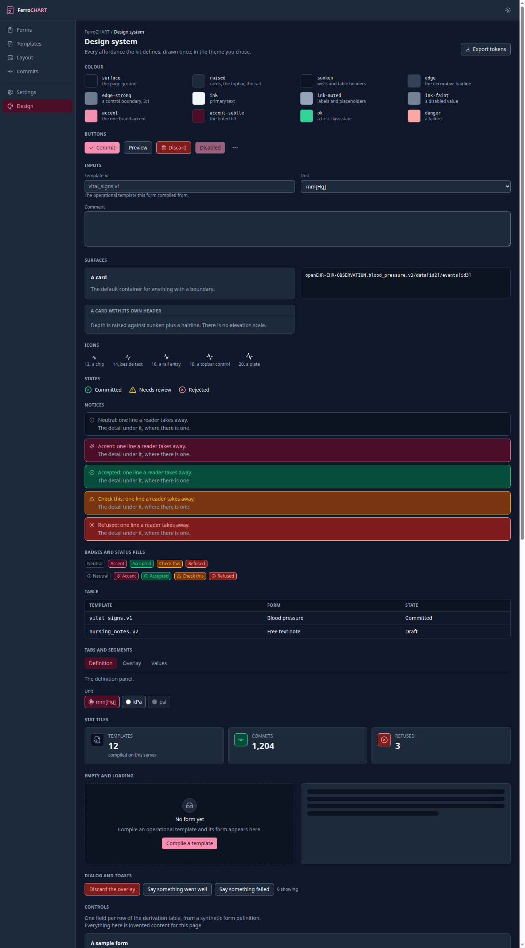525x948 pixels.
Task: Click the Design palette icon in sidebar
Action: point(10,106)
